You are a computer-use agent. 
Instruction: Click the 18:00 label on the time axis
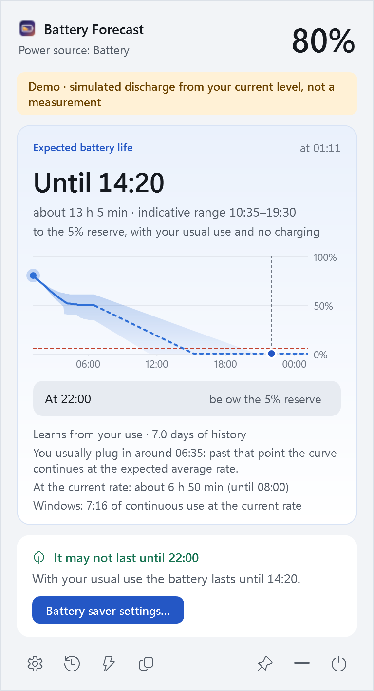[225, 364]
